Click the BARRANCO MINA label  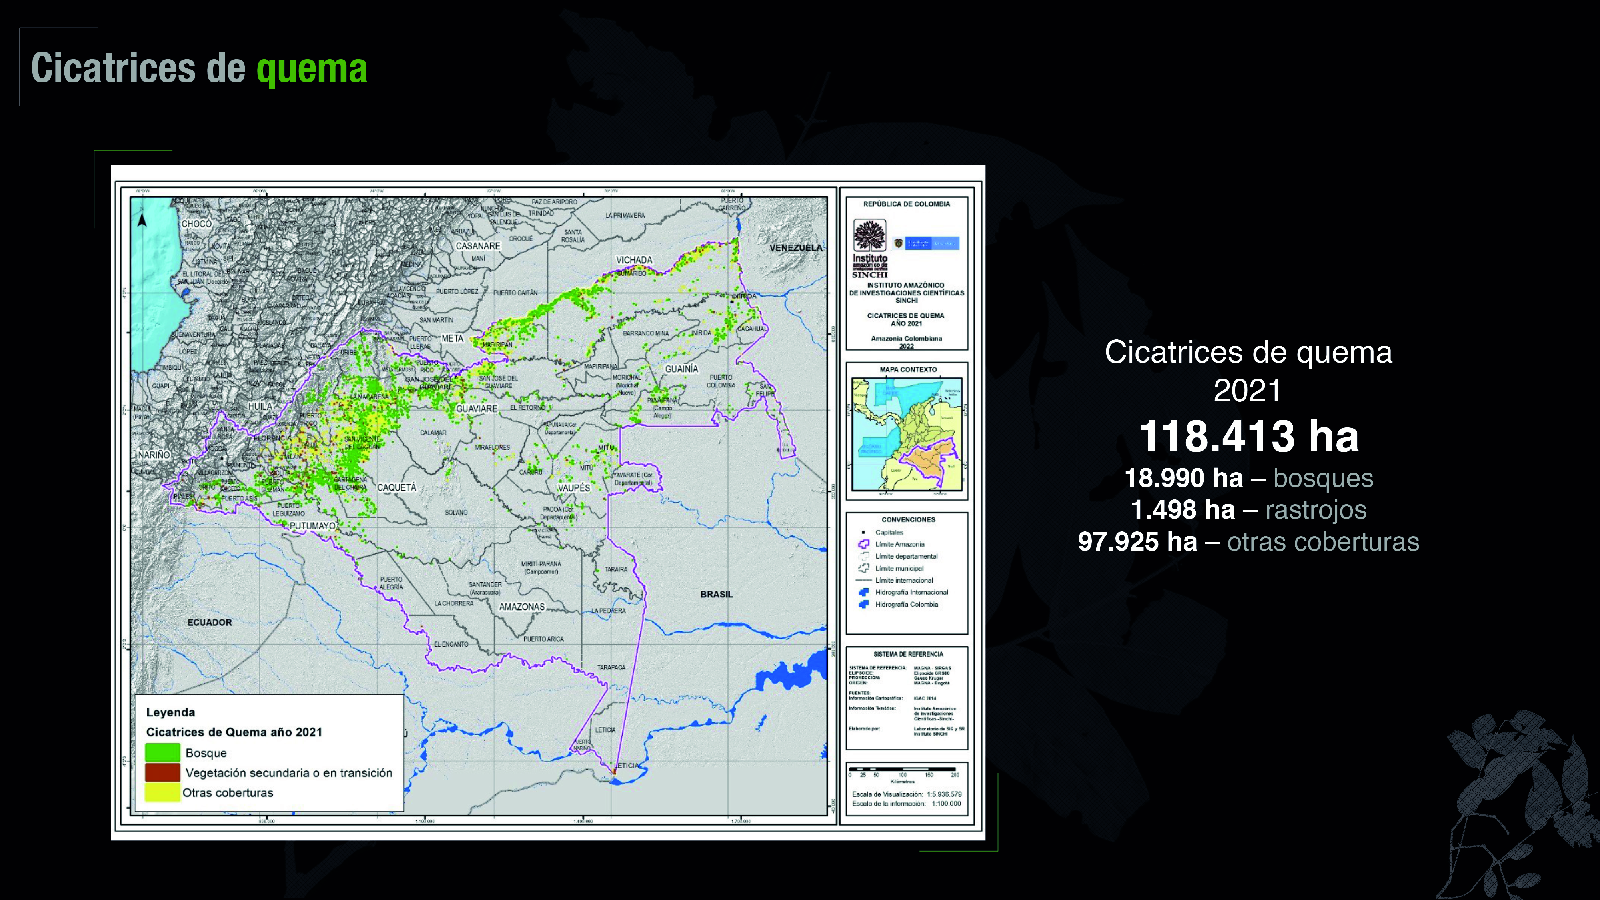point(646,333)
